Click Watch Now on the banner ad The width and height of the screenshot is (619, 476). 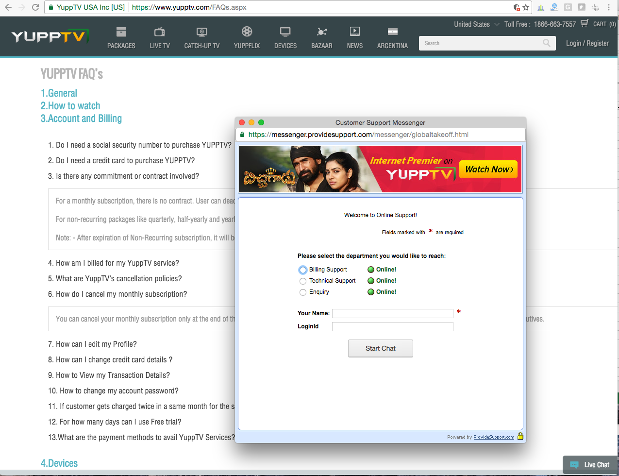tap(488, 169)
